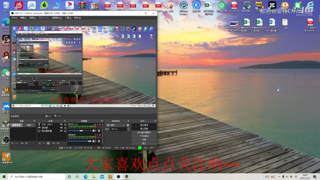Hide the 游戏源 source
320x180 pixels.
tap(61, 128)
